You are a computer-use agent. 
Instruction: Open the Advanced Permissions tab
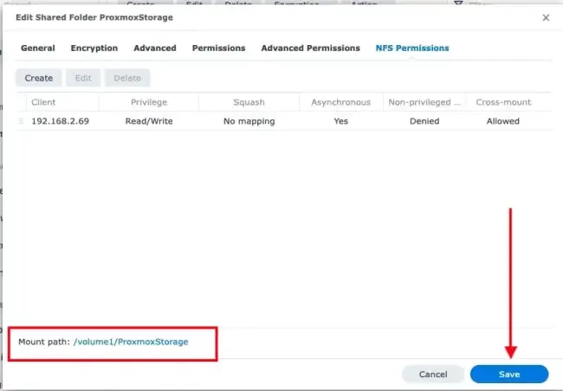point(310,48)
